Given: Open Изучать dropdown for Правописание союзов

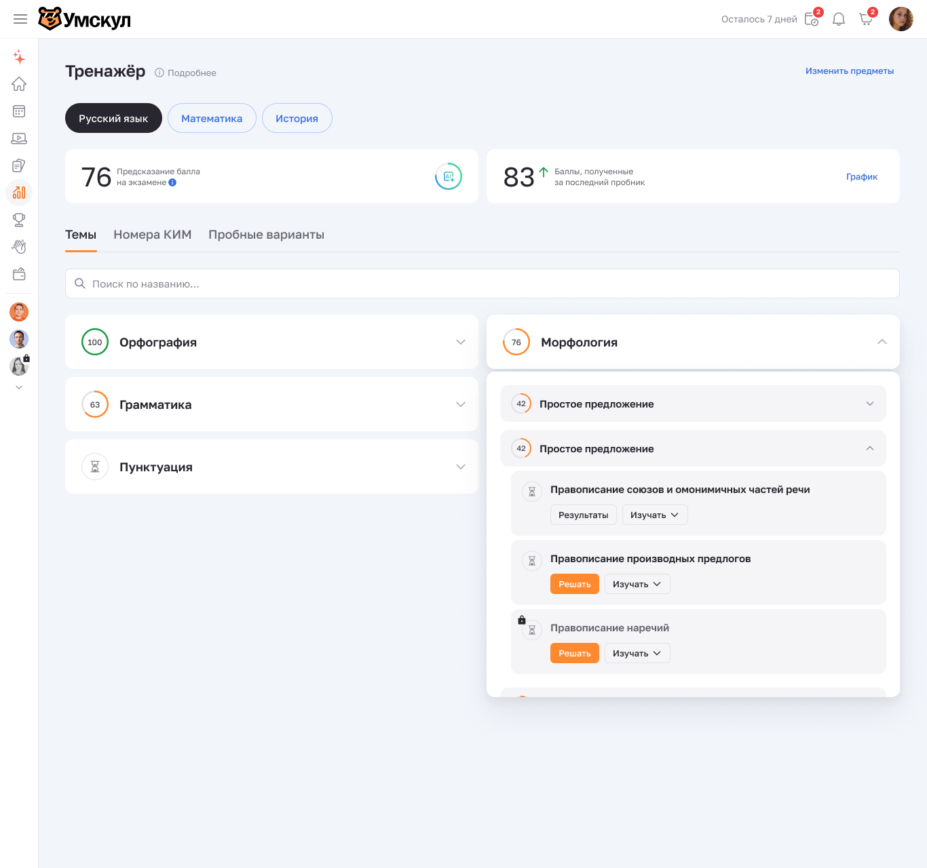Looking at the screenshot, I should (655, 515).
